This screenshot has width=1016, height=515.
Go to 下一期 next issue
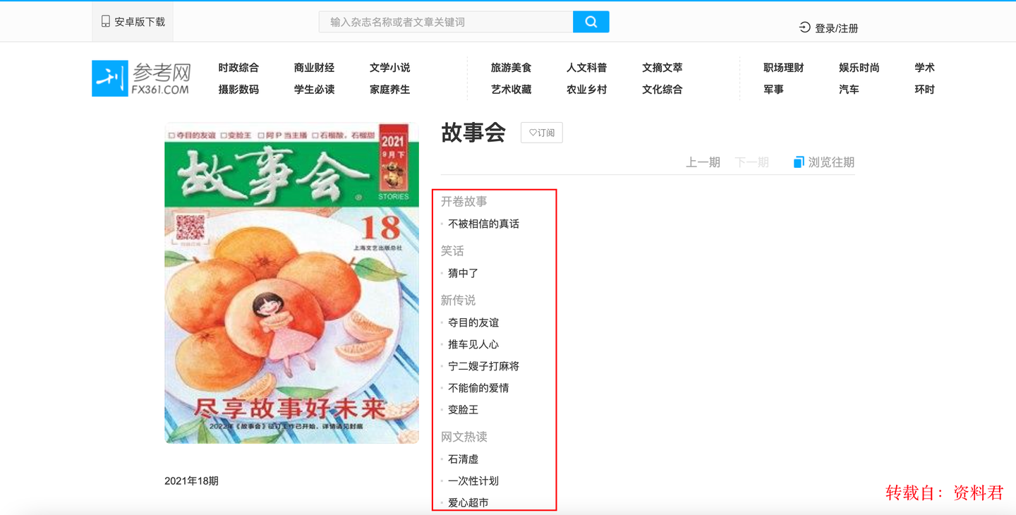click(751, 162)
